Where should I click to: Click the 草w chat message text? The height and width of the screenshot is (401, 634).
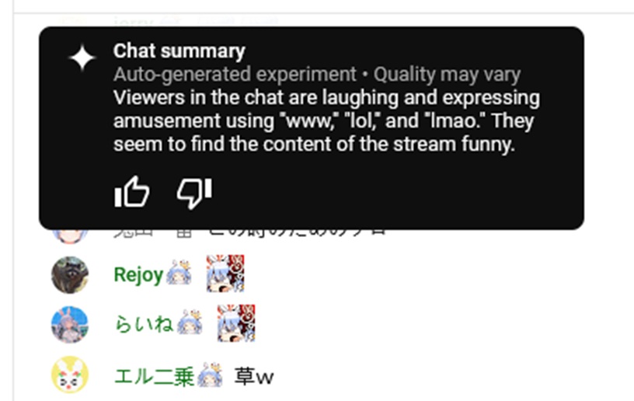[x=254, y=376]
